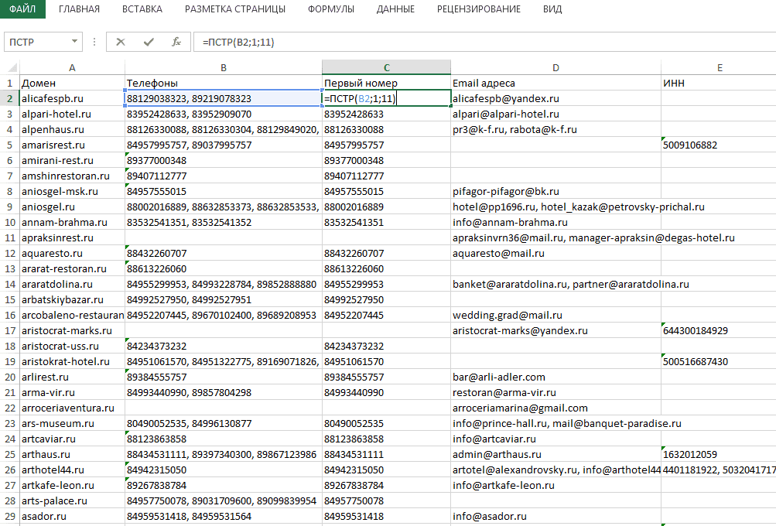Viewport: 776px width, 526px height.
Task: Select column A header
Action: coord(72,68)
